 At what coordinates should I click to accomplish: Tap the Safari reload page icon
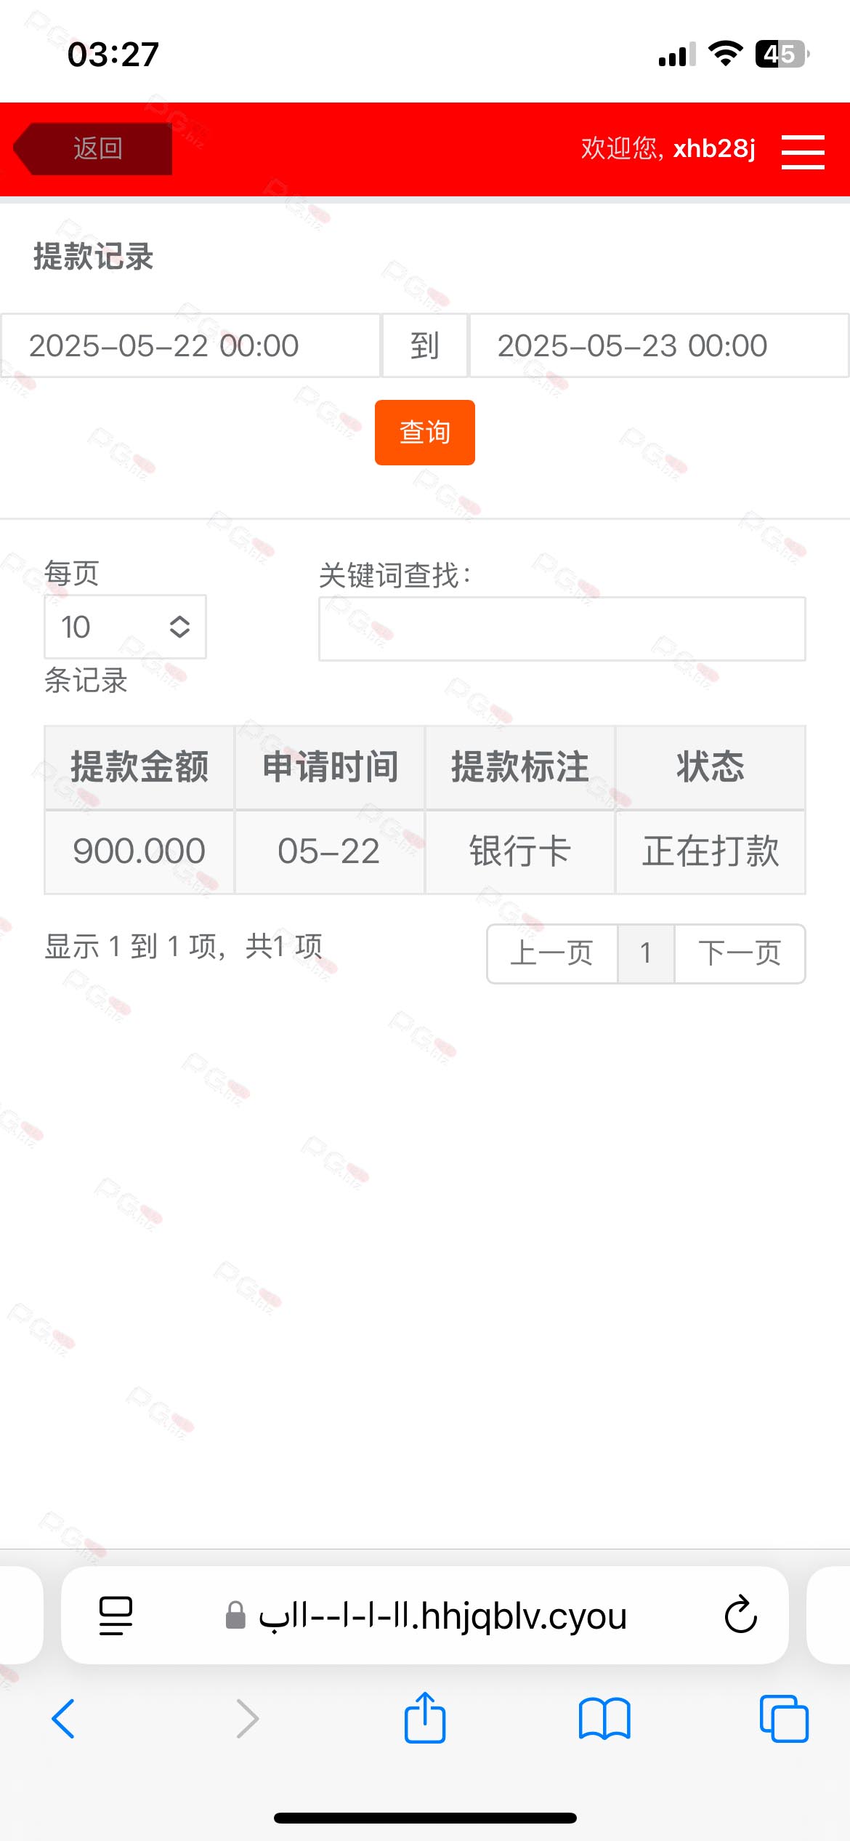pos(740,1615)
